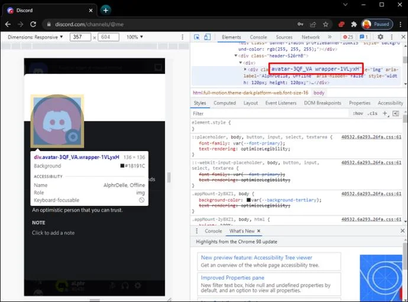Viewport: 408px width, 302px height.
Task: Open Improved Properties pane link
Action: [x=232, y=278]
